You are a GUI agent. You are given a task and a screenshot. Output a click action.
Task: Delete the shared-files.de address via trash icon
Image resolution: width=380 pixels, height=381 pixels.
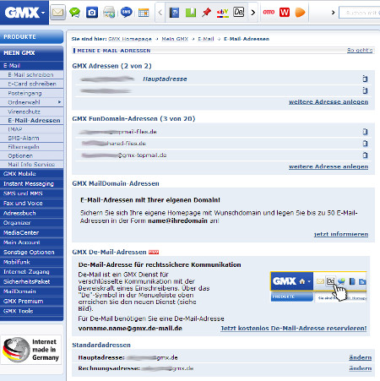click(x=365, y=144)
